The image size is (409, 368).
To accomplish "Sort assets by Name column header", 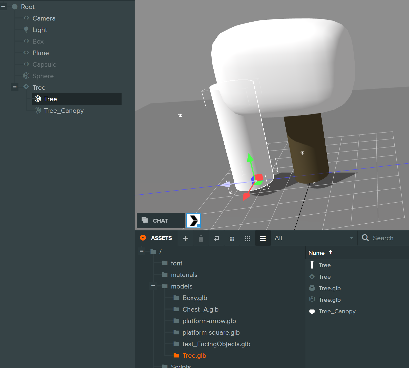I will (x=317, y=253).
